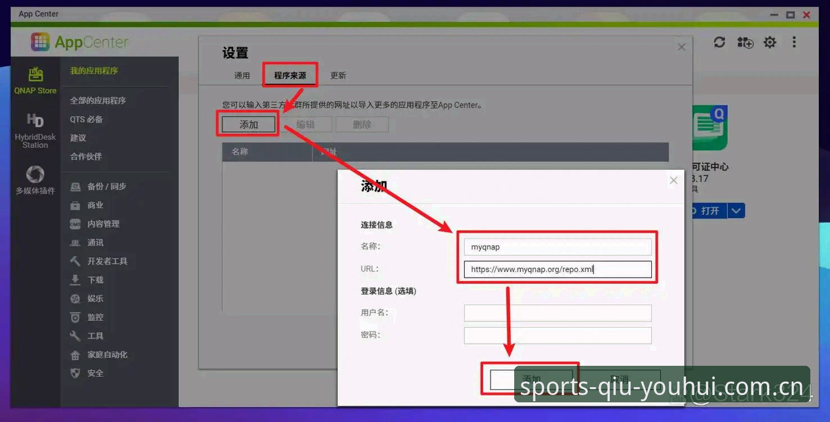Focus the 名称 input containing myqnap
Viewport: 830px width, 422px height.
pyautogui.click(x=557, y=247)
